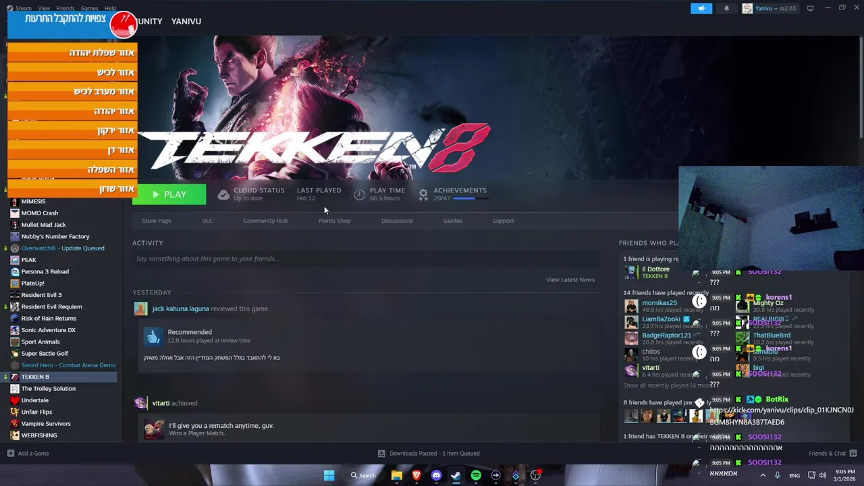This screenshot has height=486, width=864.
Task: Select Super Battle Golf in the library
Action: click(x=45, y=354)
